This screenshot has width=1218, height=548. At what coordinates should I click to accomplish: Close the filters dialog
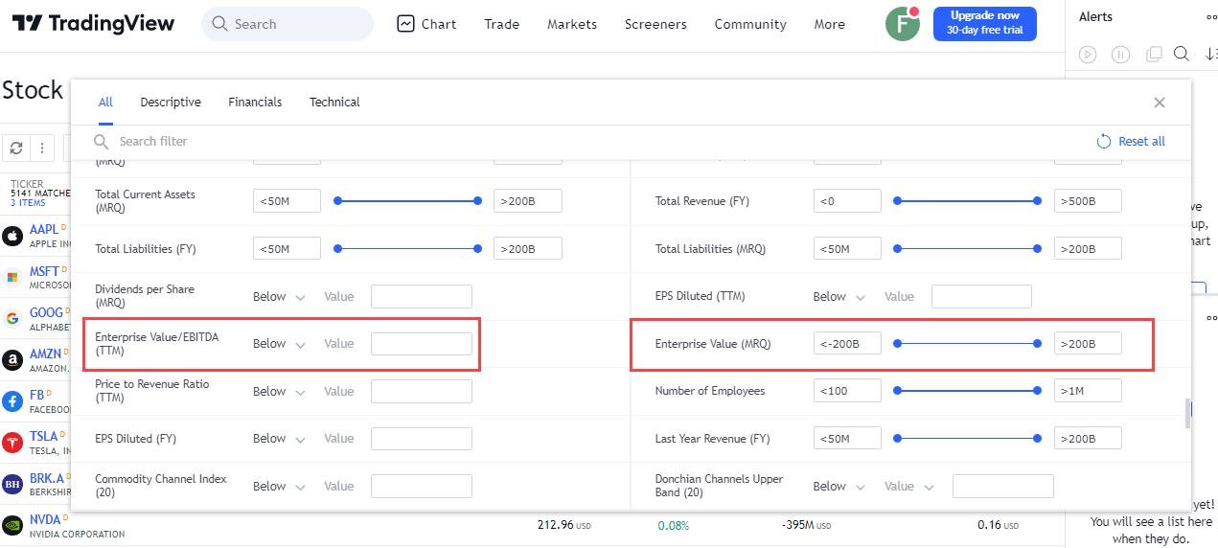[1160, 103]
